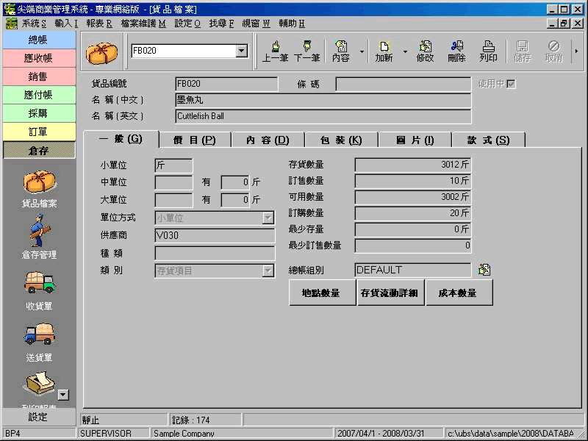Open the 單位方式 dropdown
Screen dimensions: 588x441
pyautogui.click(x=268, y=218)
